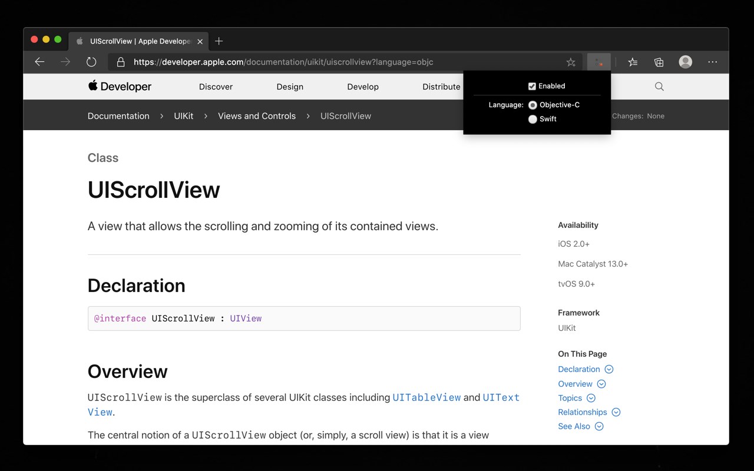Screen dimensions: 754x471
Task: Click the UIScrollView breadcrumb text
Action: (346, 116)
